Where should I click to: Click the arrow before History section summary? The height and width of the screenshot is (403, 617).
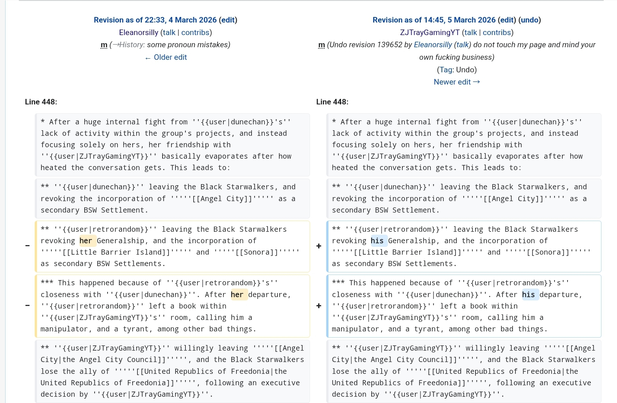116,45
